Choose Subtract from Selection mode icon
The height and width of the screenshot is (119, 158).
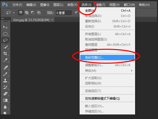click(x=33, y=12)
